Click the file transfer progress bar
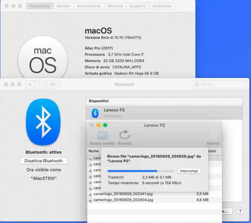The height and width of the screenshot is (223, 251). pos(141,171)
